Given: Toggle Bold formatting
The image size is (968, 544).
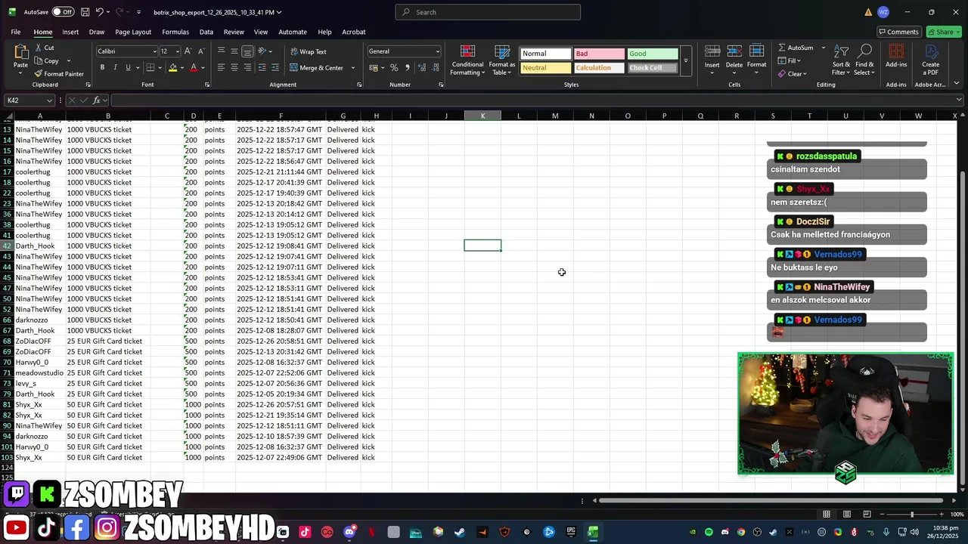Looking at the screenshot, I should (102, 68).
